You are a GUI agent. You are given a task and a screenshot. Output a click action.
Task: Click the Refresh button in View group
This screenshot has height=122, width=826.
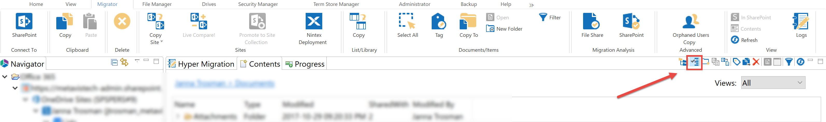[745, 40]
